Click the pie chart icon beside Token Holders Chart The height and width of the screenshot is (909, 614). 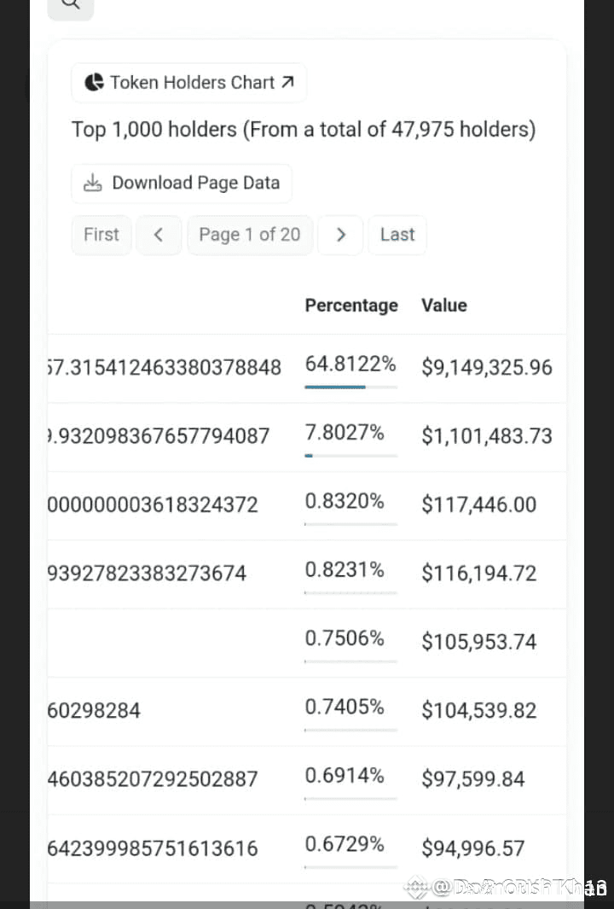pos(94,82)
